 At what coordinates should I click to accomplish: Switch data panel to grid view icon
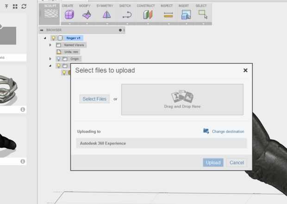[x=15, y=6]
